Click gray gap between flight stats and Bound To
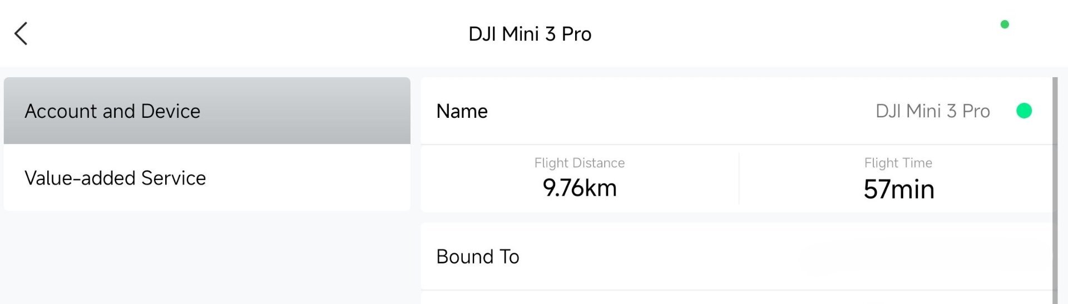The width and height of the screenshot is (1068, 304). (x=734, y=217)
